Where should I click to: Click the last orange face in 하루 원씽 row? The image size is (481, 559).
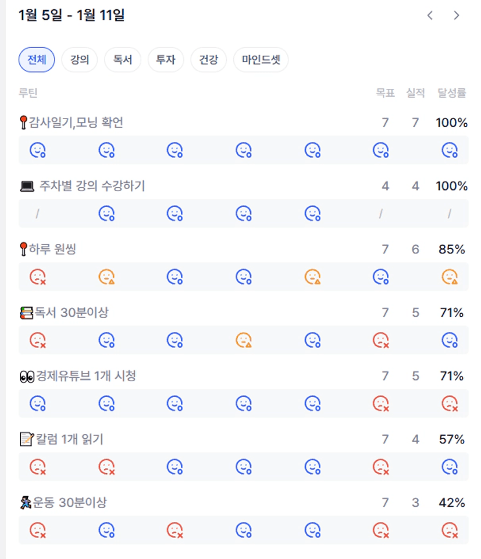point(450,277)
